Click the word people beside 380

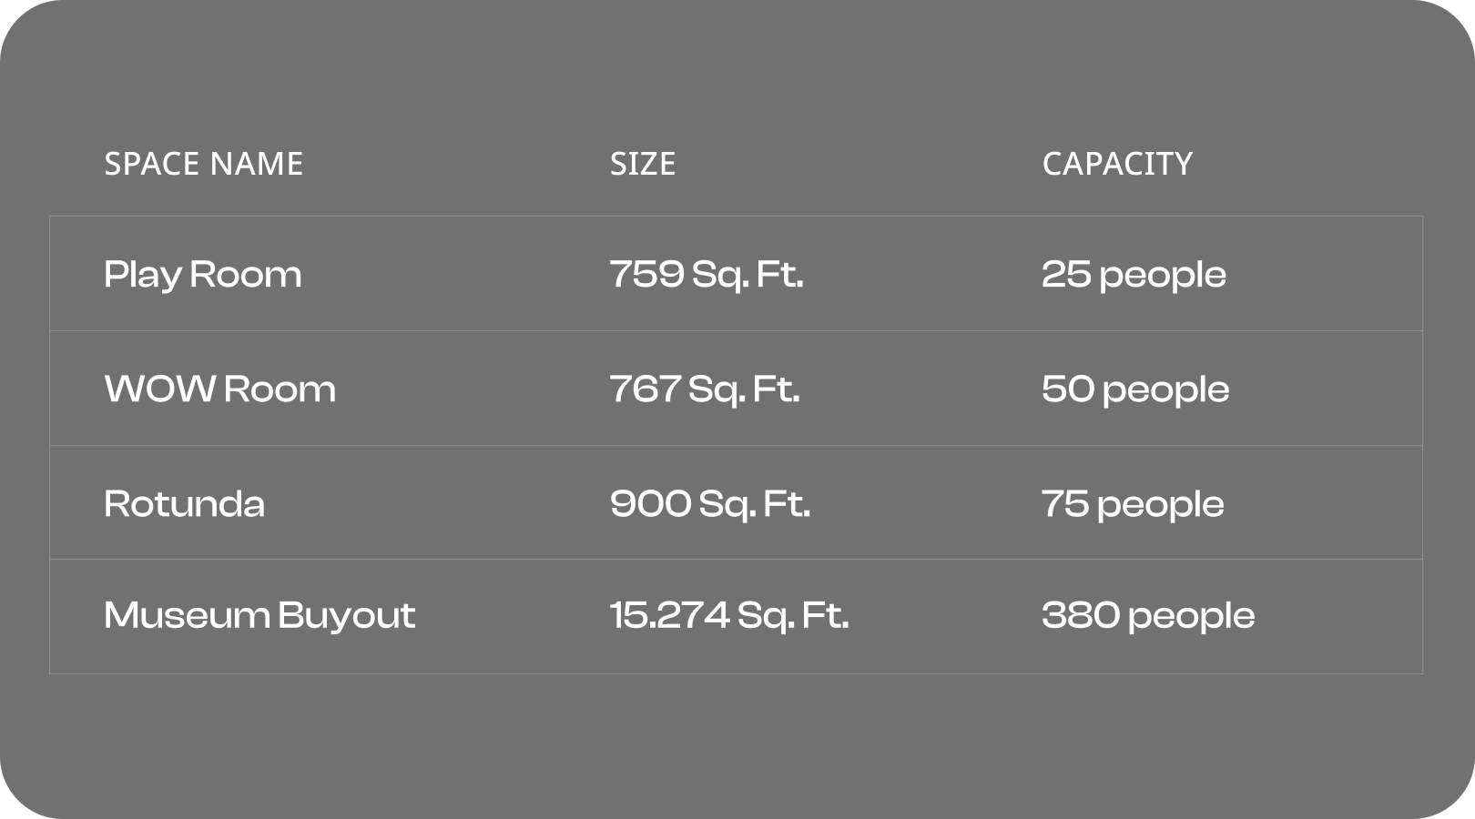pyautogui.click(x=1191, y=618)
